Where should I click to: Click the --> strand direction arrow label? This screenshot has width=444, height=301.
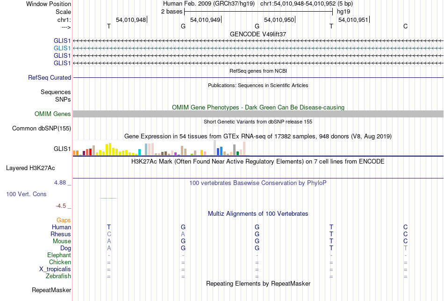(x=66, y=27)
